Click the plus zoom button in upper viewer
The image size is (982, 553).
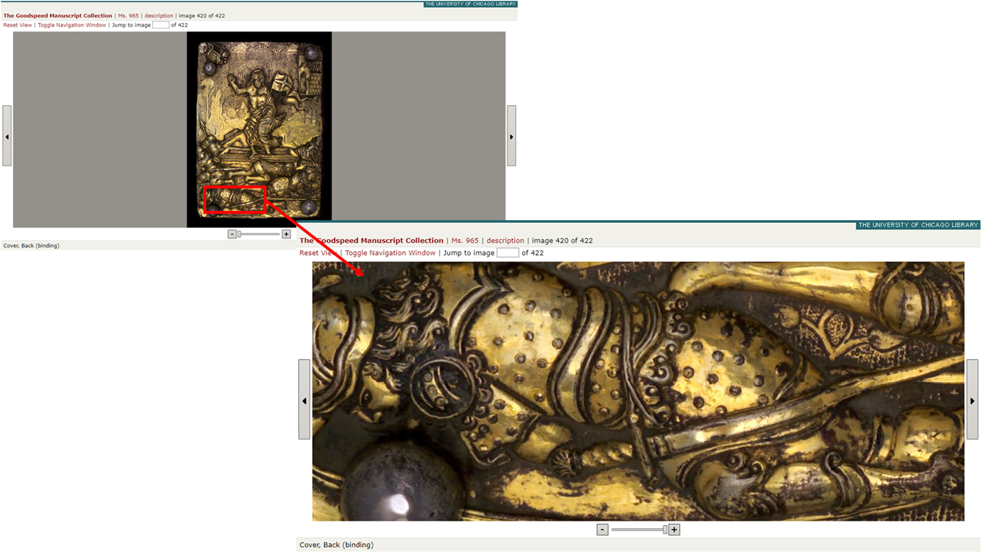[286, 234]
